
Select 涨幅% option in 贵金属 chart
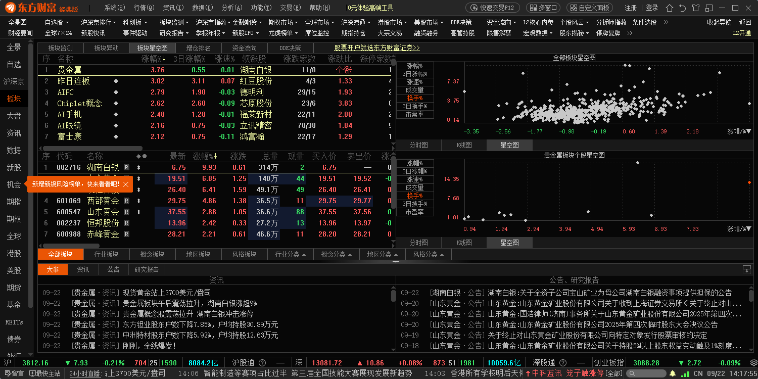click(414, 163)
